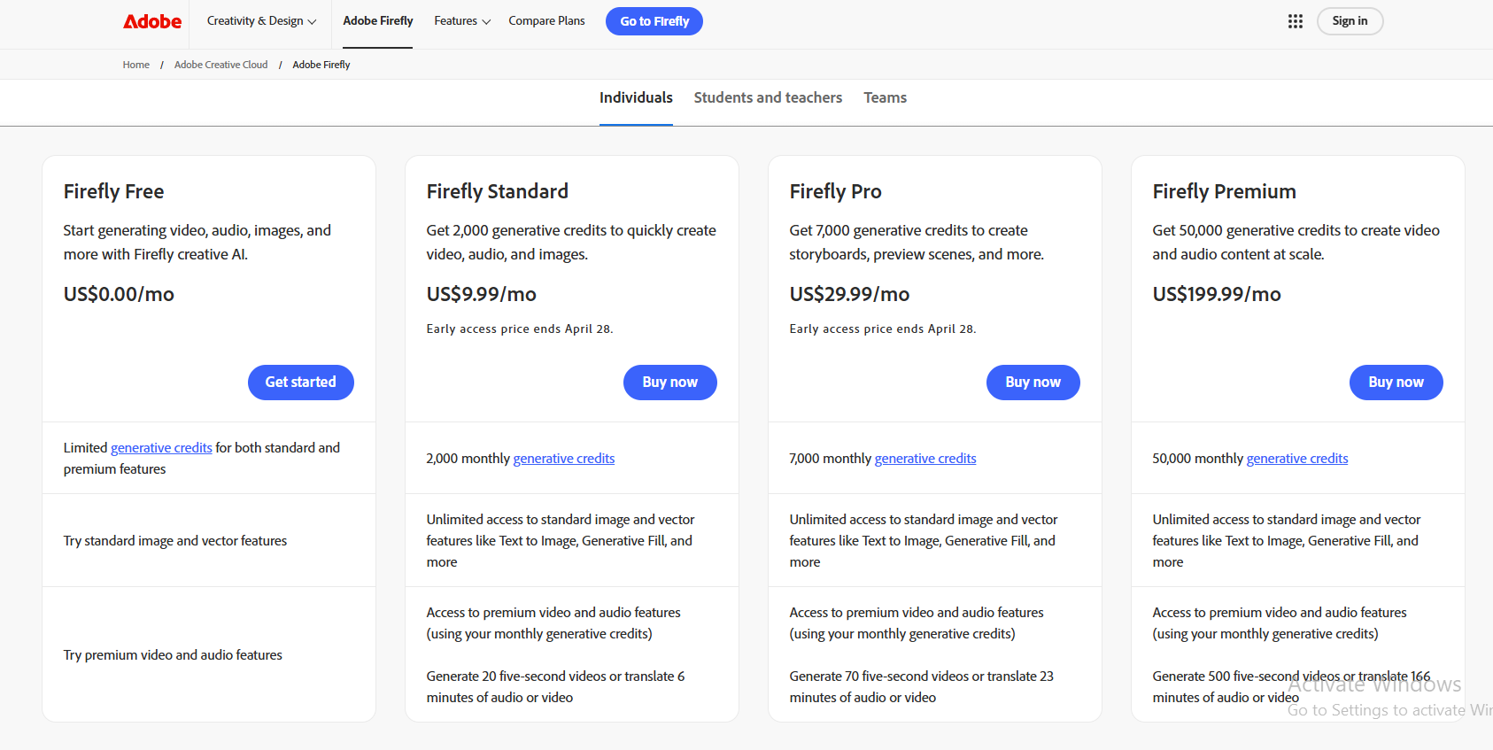Open Compare Plans in the navigation
This screenshot has height=750, width=1493.
tap(546, 21)
